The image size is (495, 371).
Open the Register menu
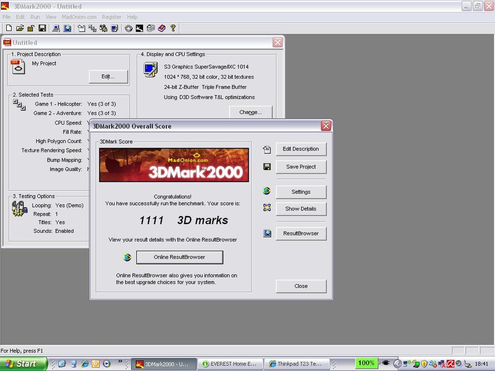pos(111,17)
